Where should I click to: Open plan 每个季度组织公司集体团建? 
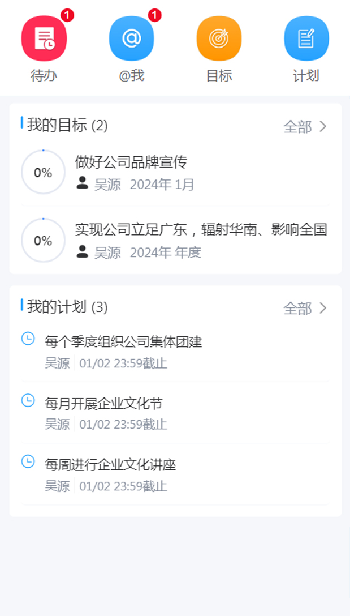(123, 341)
